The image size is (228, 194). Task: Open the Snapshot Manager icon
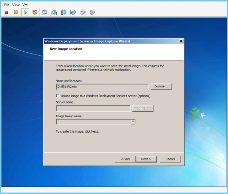point(63,12)
